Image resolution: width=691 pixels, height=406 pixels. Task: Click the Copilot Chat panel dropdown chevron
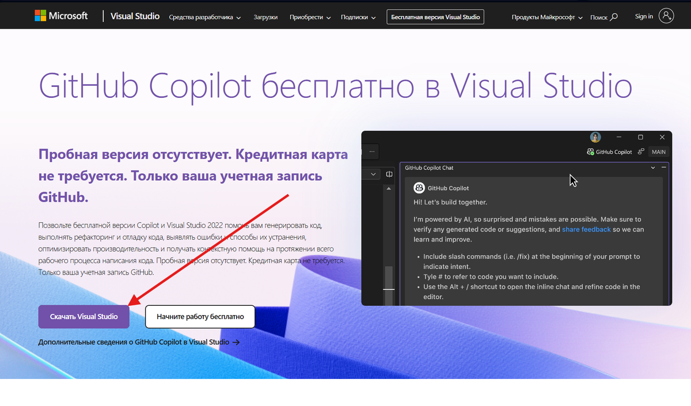[x=653, y=168]
